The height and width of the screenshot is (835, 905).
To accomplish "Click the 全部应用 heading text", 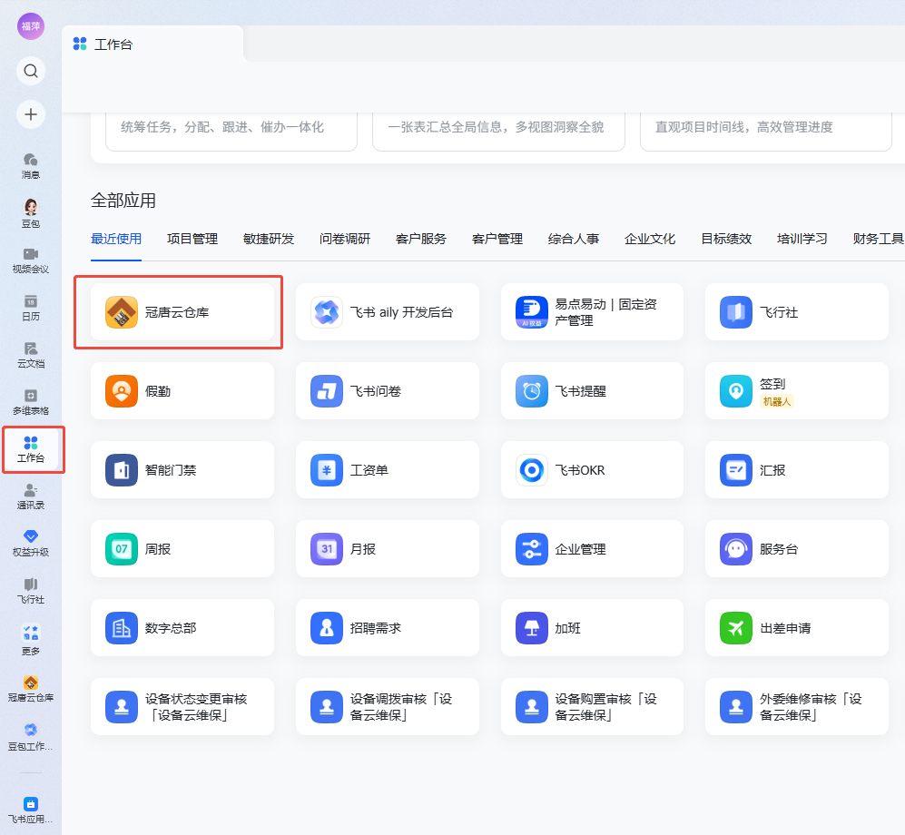I will (x=123, y=201).
